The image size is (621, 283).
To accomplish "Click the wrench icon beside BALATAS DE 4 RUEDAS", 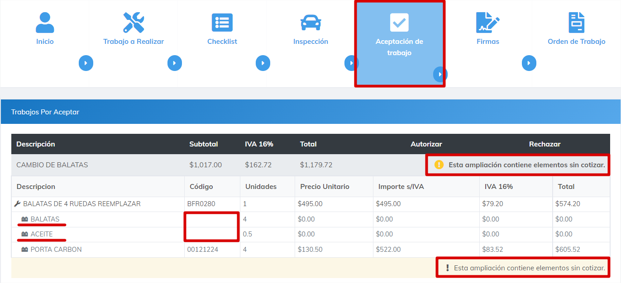I will point(18,204).
